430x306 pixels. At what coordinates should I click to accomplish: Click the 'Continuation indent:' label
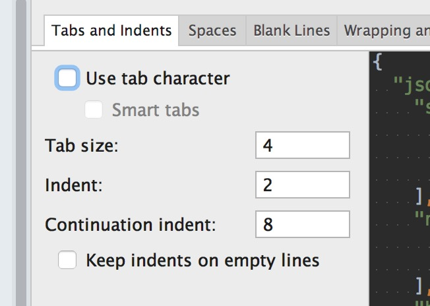(130, 225)
